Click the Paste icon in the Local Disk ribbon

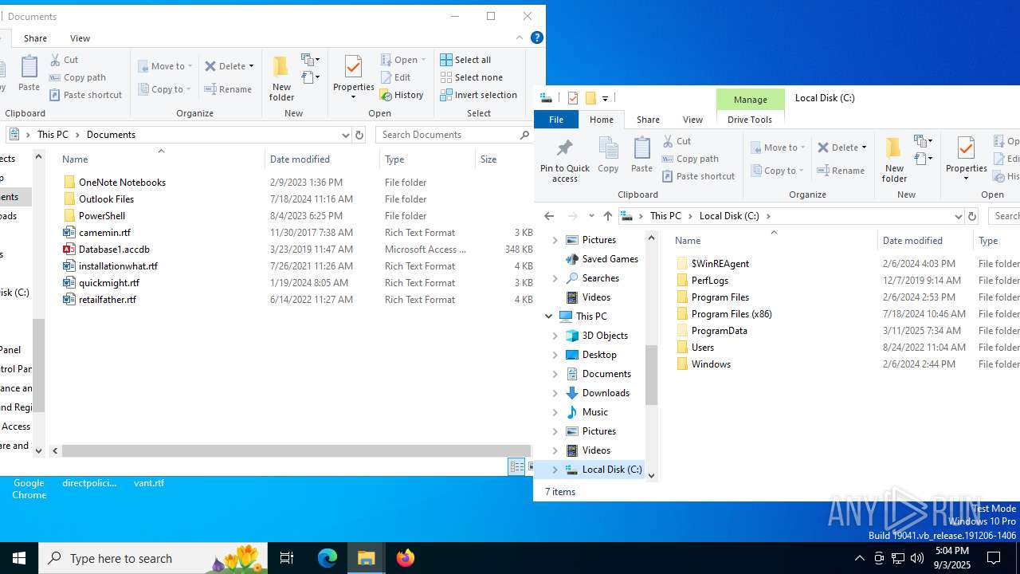641,155
